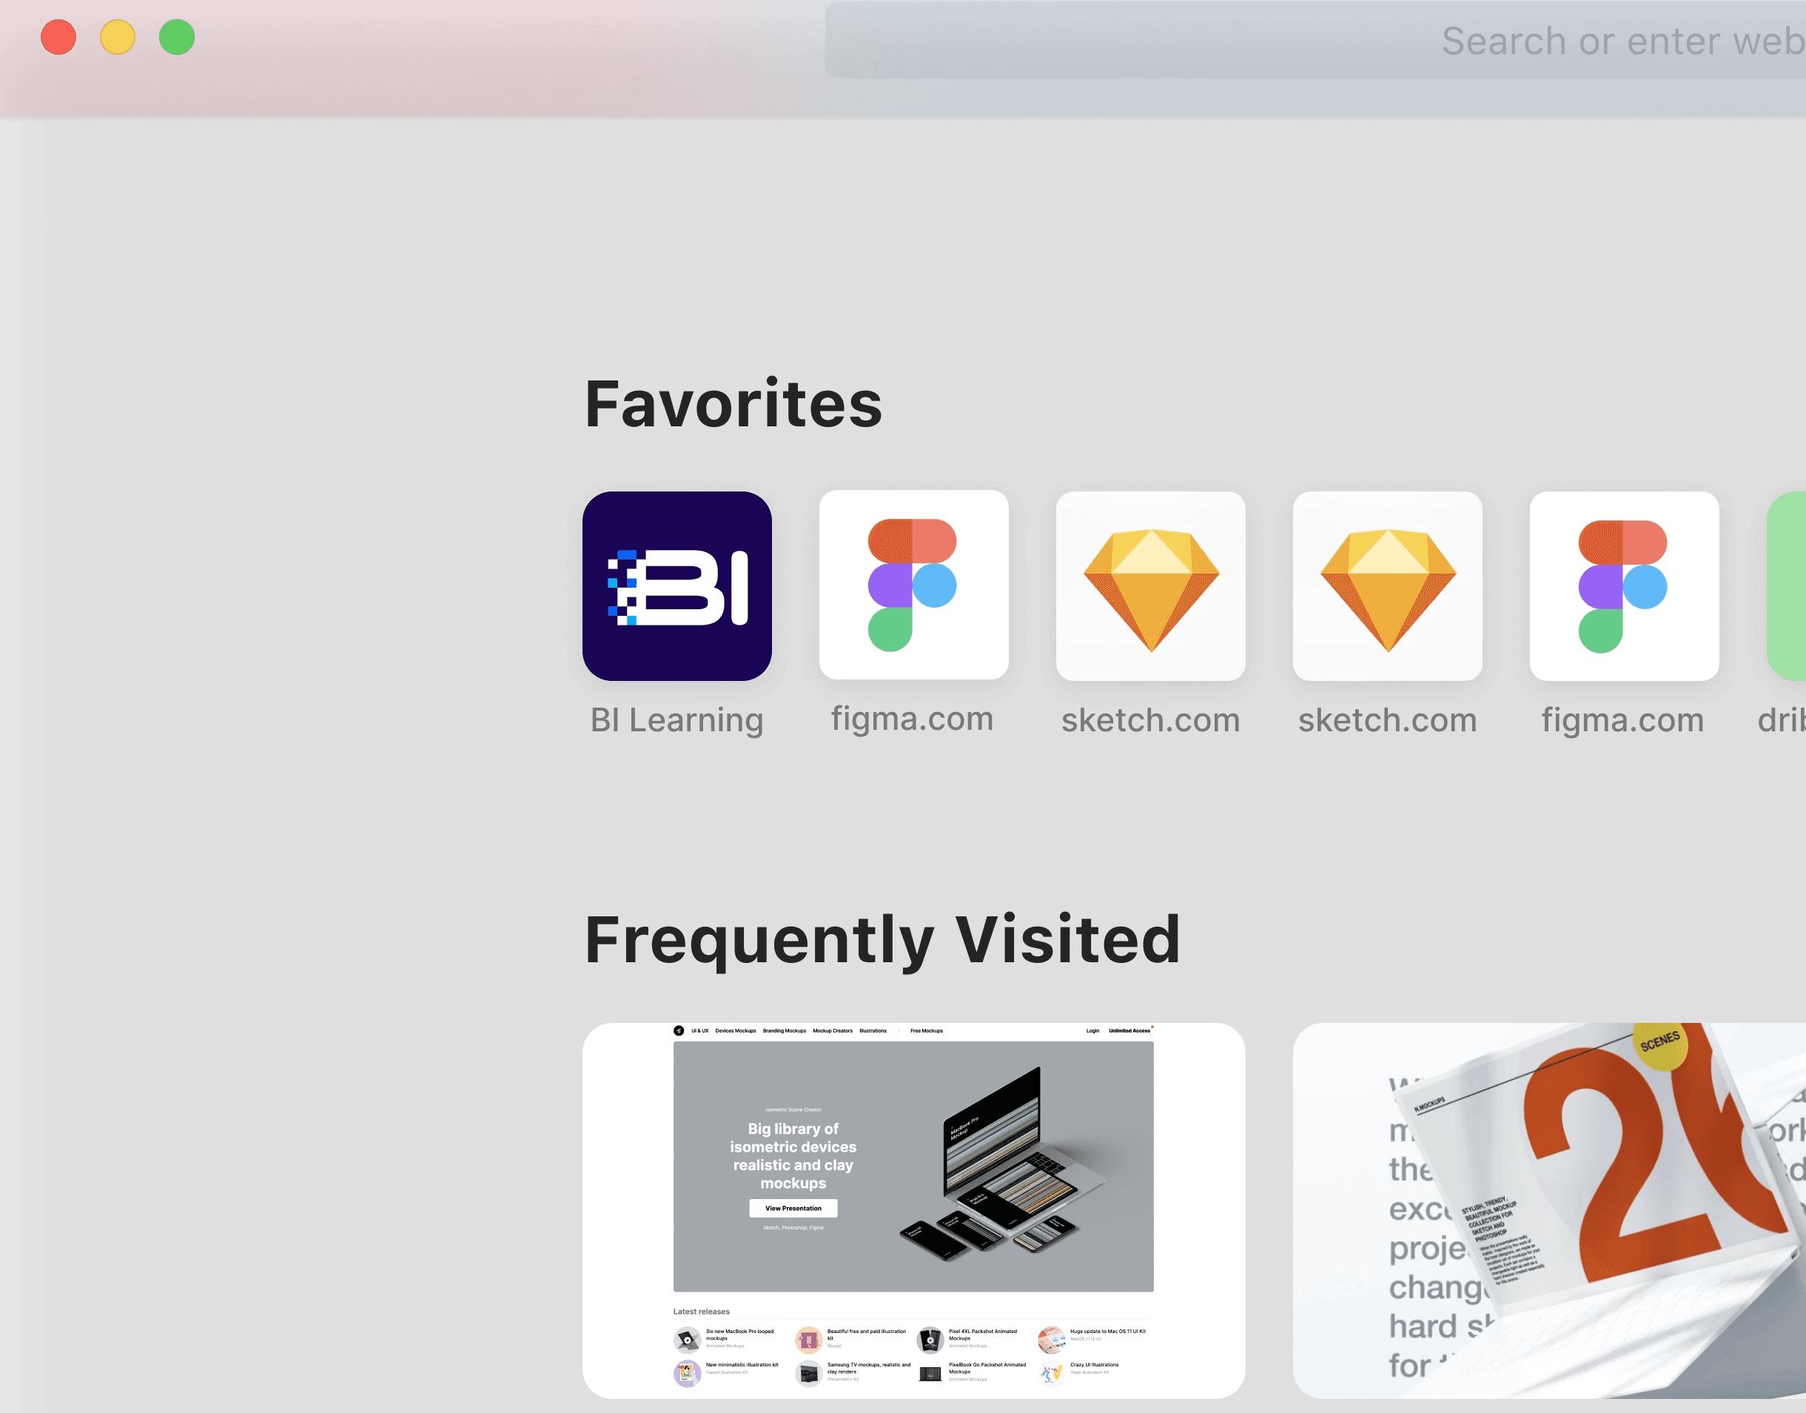Open the isometric devices mockups site thumbnail
The height and width of the screenshot is (1413, 1806).
(x=913, y=1210)
